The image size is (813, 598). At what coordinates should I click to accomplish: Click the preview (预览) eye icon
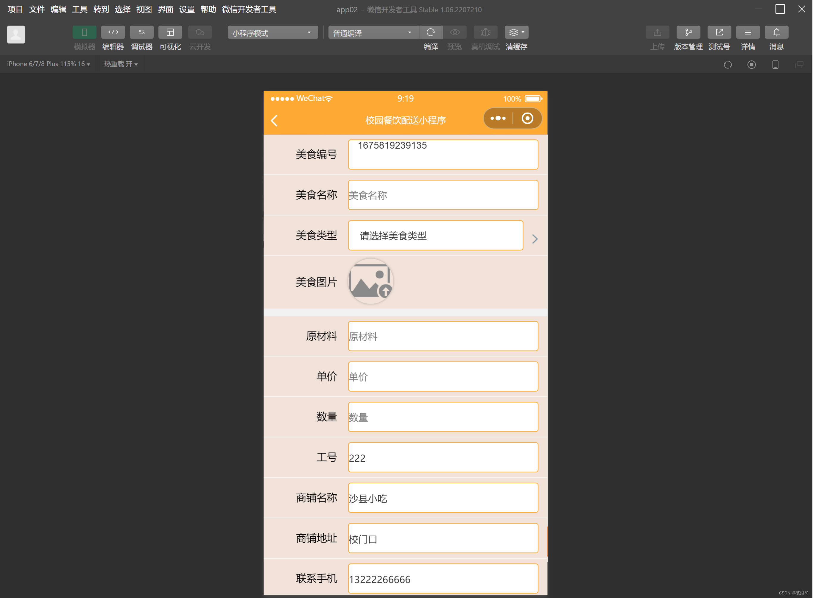pos(455,32)
